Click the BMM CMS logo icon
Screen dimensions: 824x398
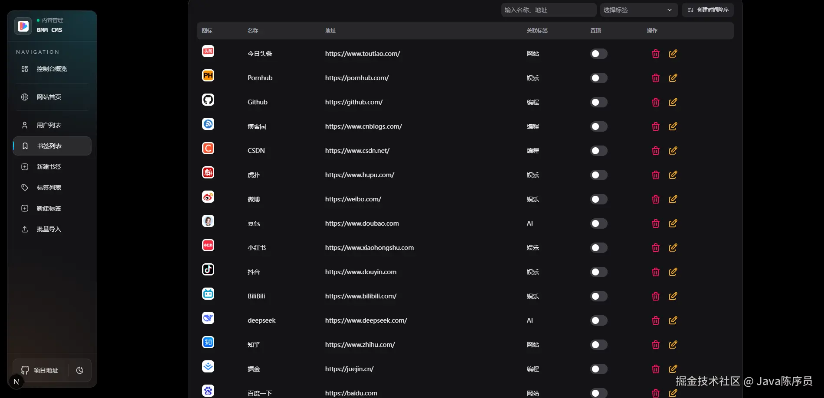23,26
